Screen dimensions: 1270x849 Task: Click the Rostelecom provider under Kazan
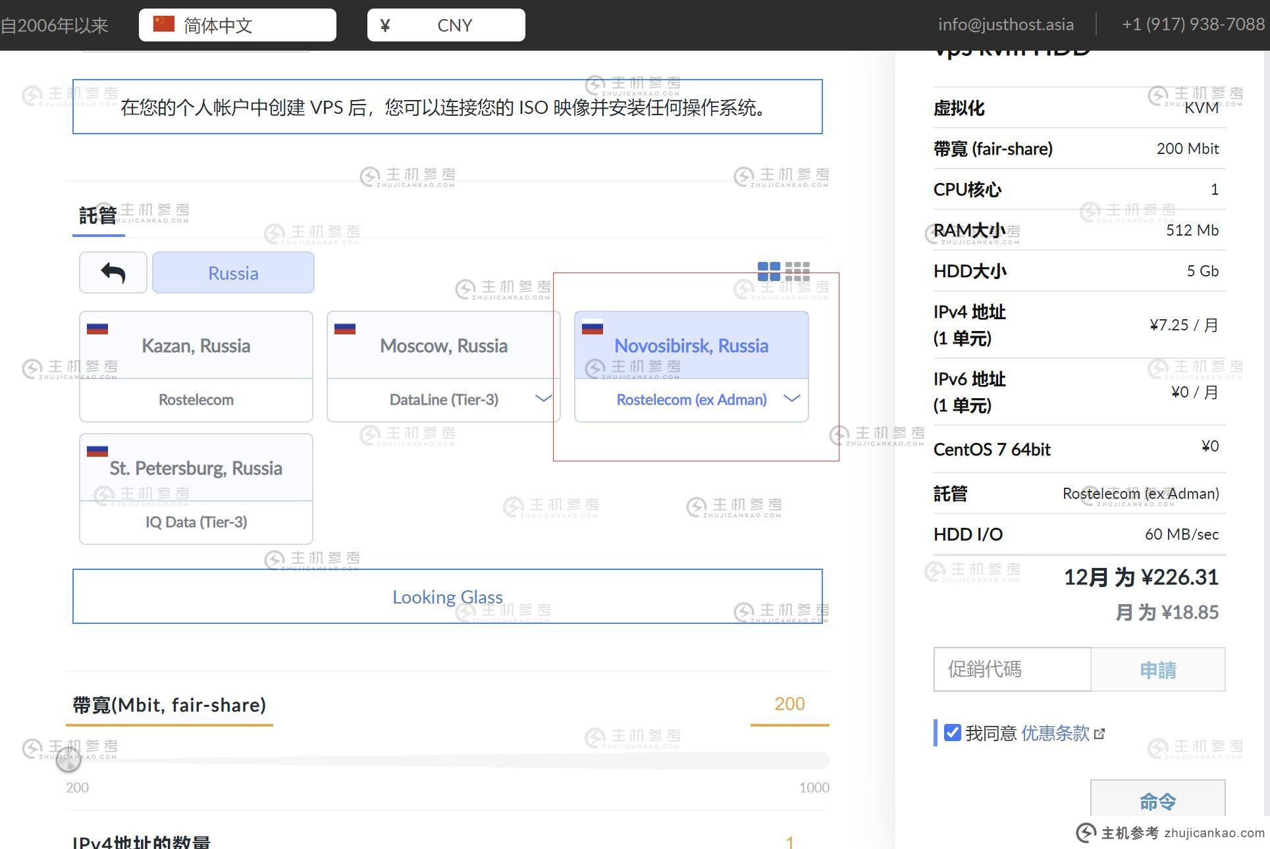196,399
